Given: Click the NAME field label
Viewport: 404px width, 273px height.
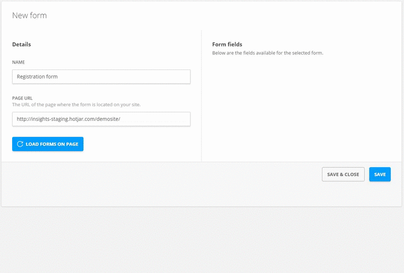Looking at the screenshot, I should (19, 62).
